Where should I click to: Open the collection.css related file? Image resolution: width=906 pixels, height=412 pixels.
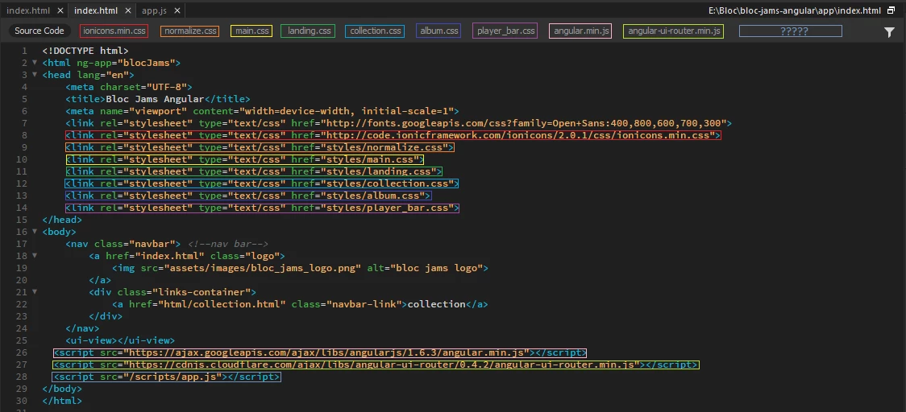click(375, 31)
